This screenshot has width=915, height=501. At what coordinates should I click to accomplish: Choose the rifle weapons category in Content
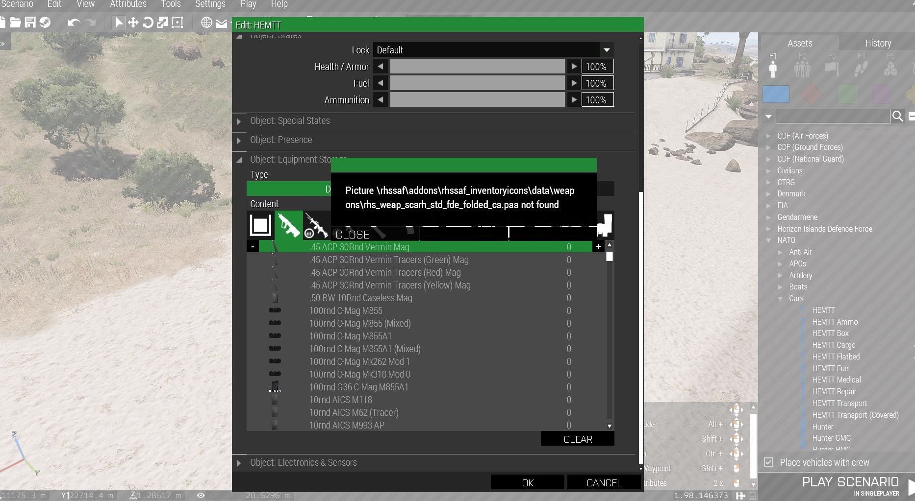coord(289,225)
